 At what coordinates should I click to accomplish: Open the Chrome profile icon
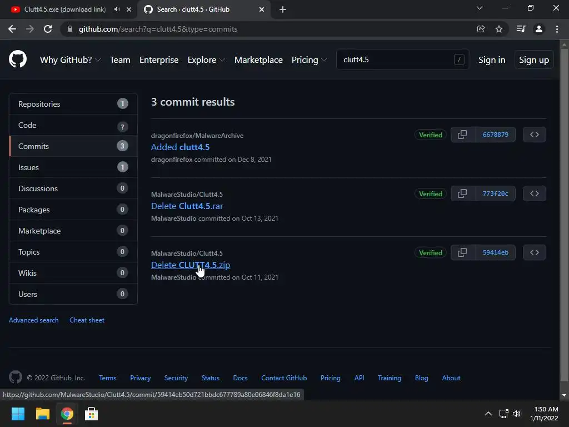[539, 29]
